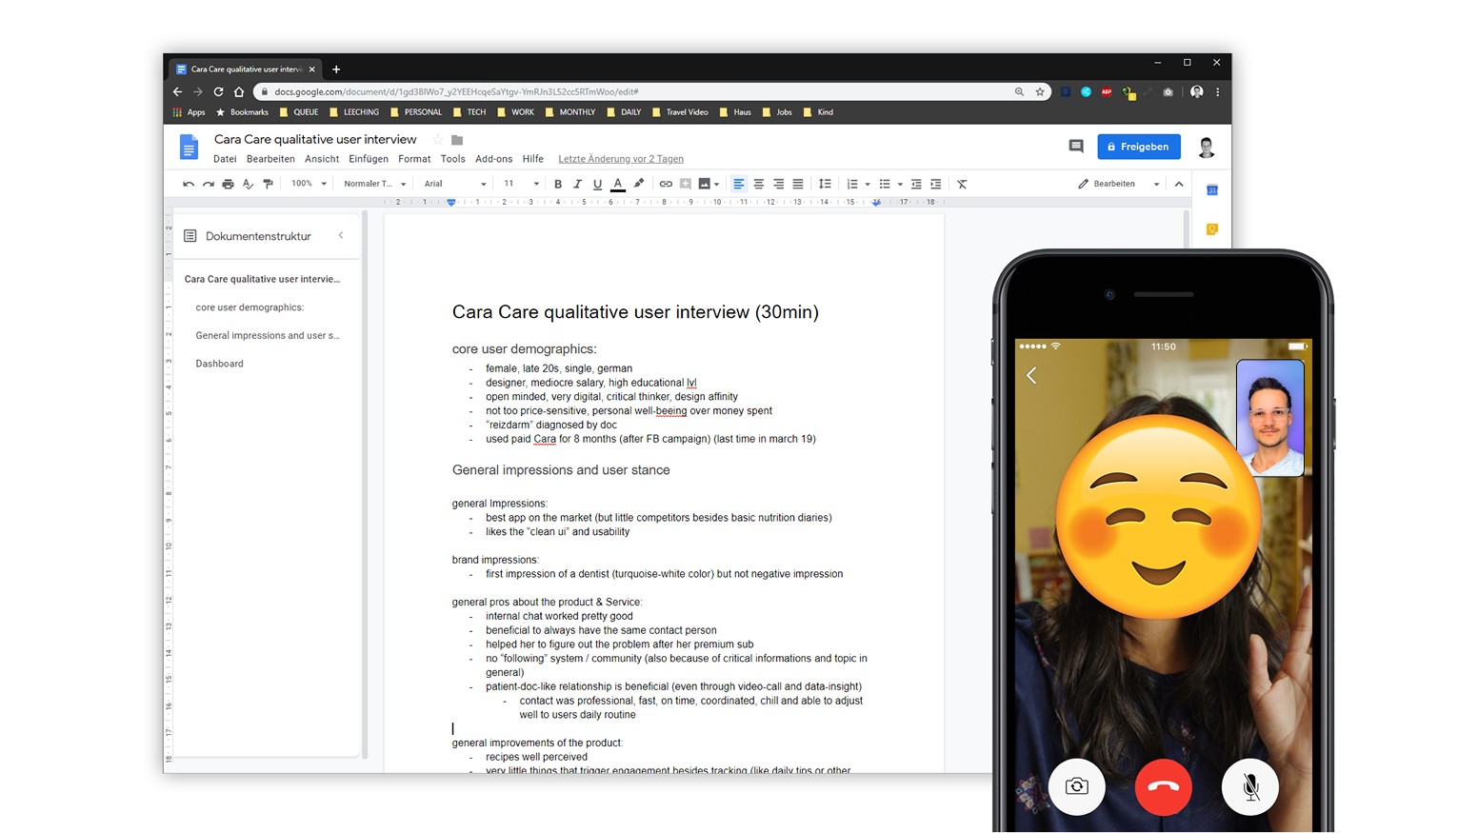Tap the self-view thumbnail on the phone

1269,417
